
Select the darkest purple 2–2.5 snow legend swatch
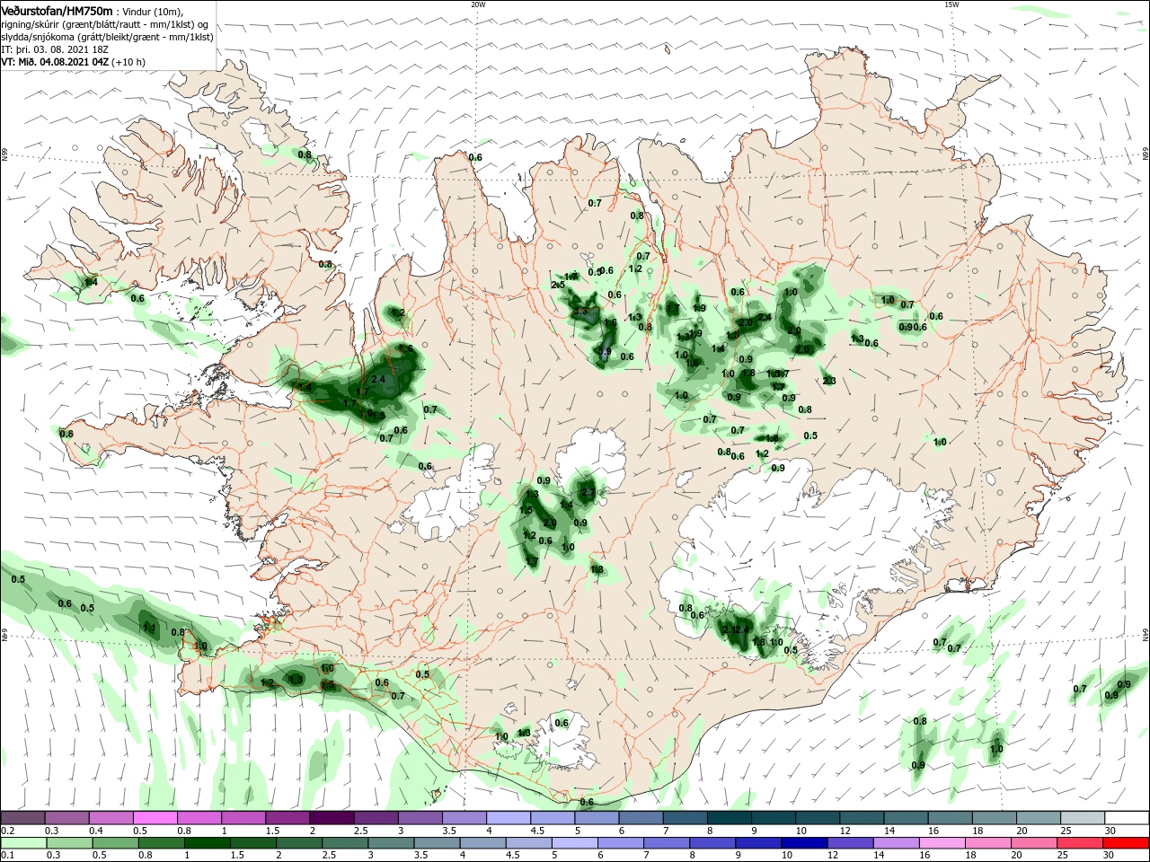click(331, 818)
